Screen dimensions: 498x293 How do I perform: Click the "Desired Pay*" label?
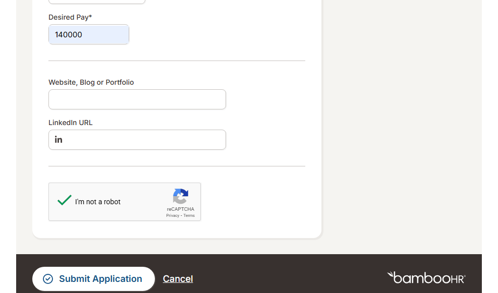coord(70,17)
